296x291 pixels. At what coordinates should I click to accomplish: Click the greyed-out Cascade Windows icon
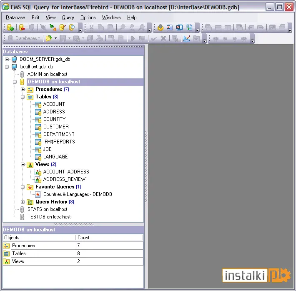pos(208,28)
